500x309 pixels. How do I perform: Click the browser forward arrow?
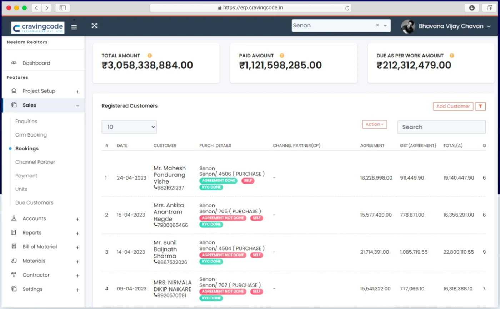tap(47, 8)
